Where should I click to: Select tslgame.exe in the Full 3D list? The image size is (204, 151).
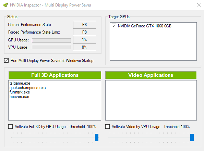click(x=20, y=83)
